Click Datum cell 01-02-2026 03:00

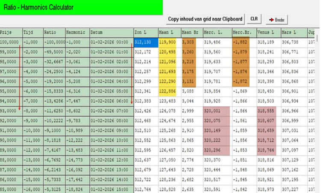coord(112,72)
